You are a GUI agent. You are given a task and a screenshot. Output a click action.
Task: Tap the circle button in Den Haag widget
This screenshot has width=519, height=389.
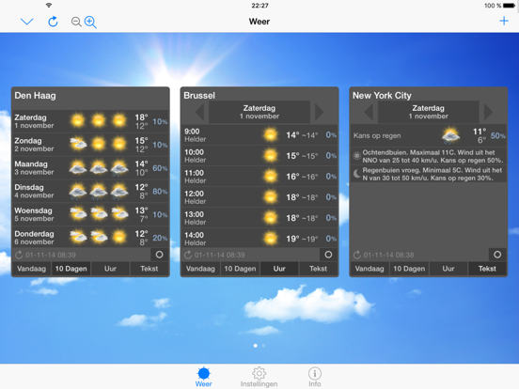pos(159,255)
